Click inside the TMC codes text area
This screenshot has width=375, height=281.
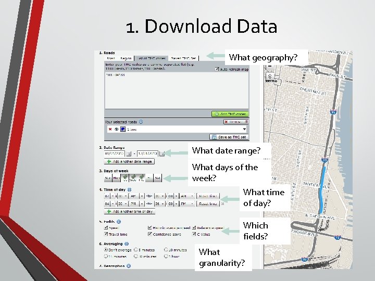[177, 91]
